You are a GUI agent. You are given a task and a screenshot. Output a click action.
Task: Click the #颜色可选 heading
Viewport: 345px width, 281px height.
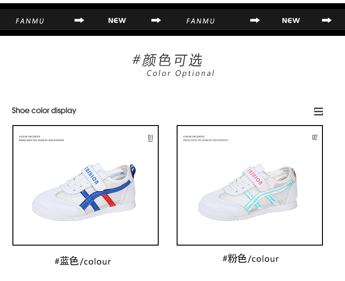[x=167, y=60]
